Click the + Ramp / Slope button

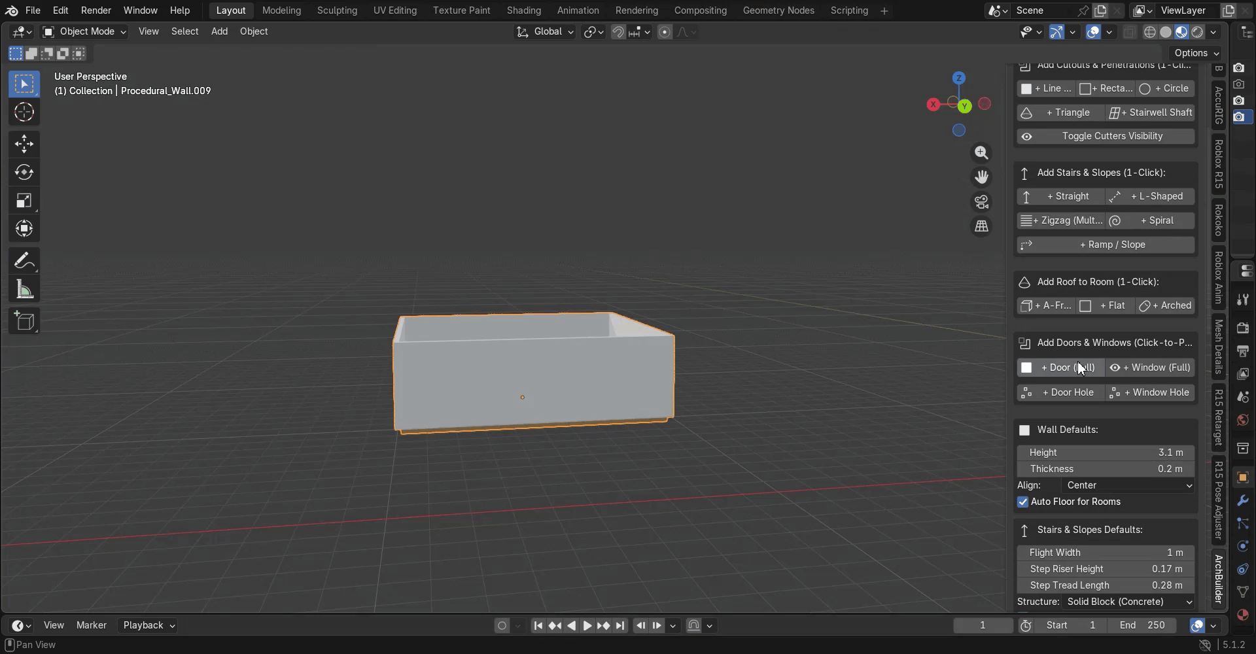[x=1106, y=245]
